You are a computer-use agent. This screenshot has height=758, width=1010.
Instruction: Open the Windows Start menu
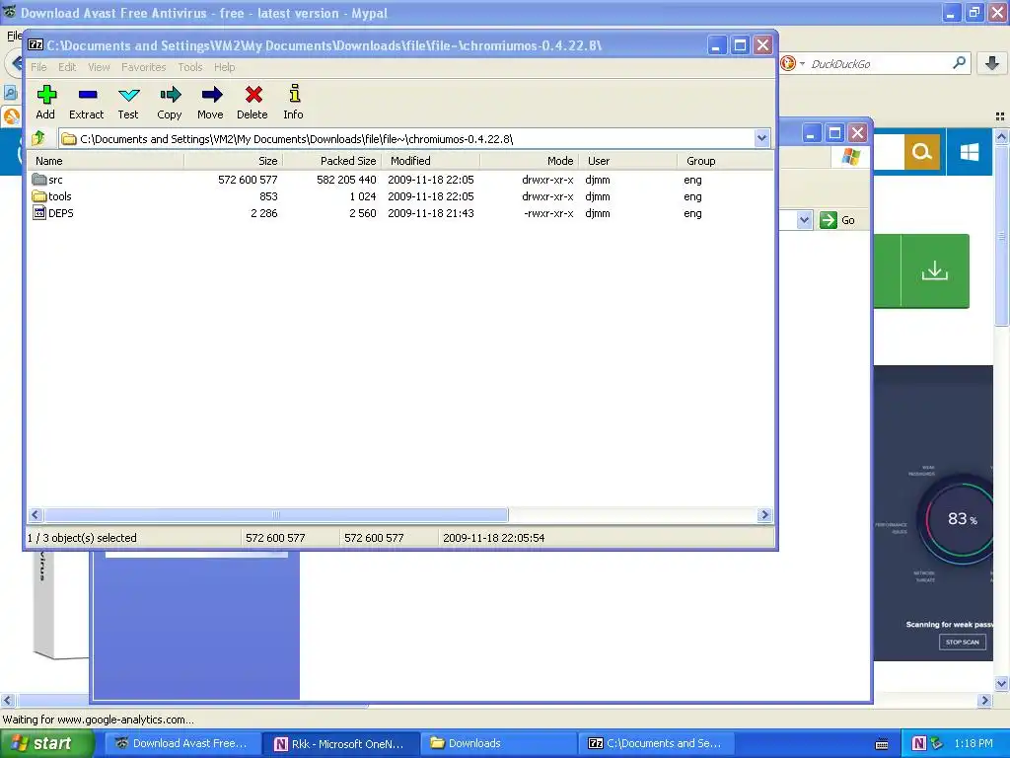click(46, 743)
